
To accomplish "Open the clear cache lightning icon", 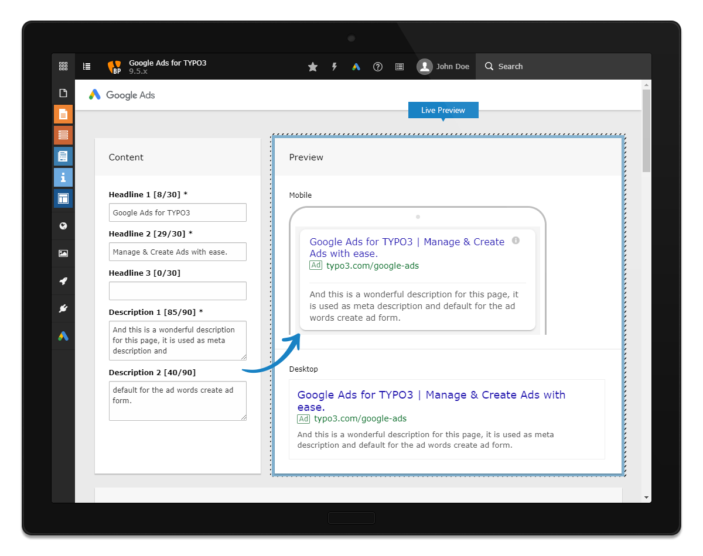I will pyautogui.click(x=335, y=67).
